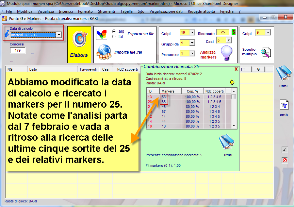
Task: Select the marker row with value 46
Action: [x=189, y=107]
